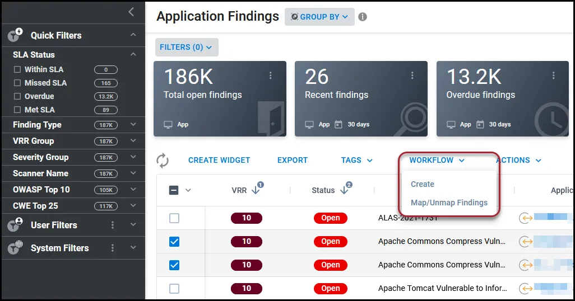
Task: Click the Overdue count badge 13.2K
Action: (105, 97)
